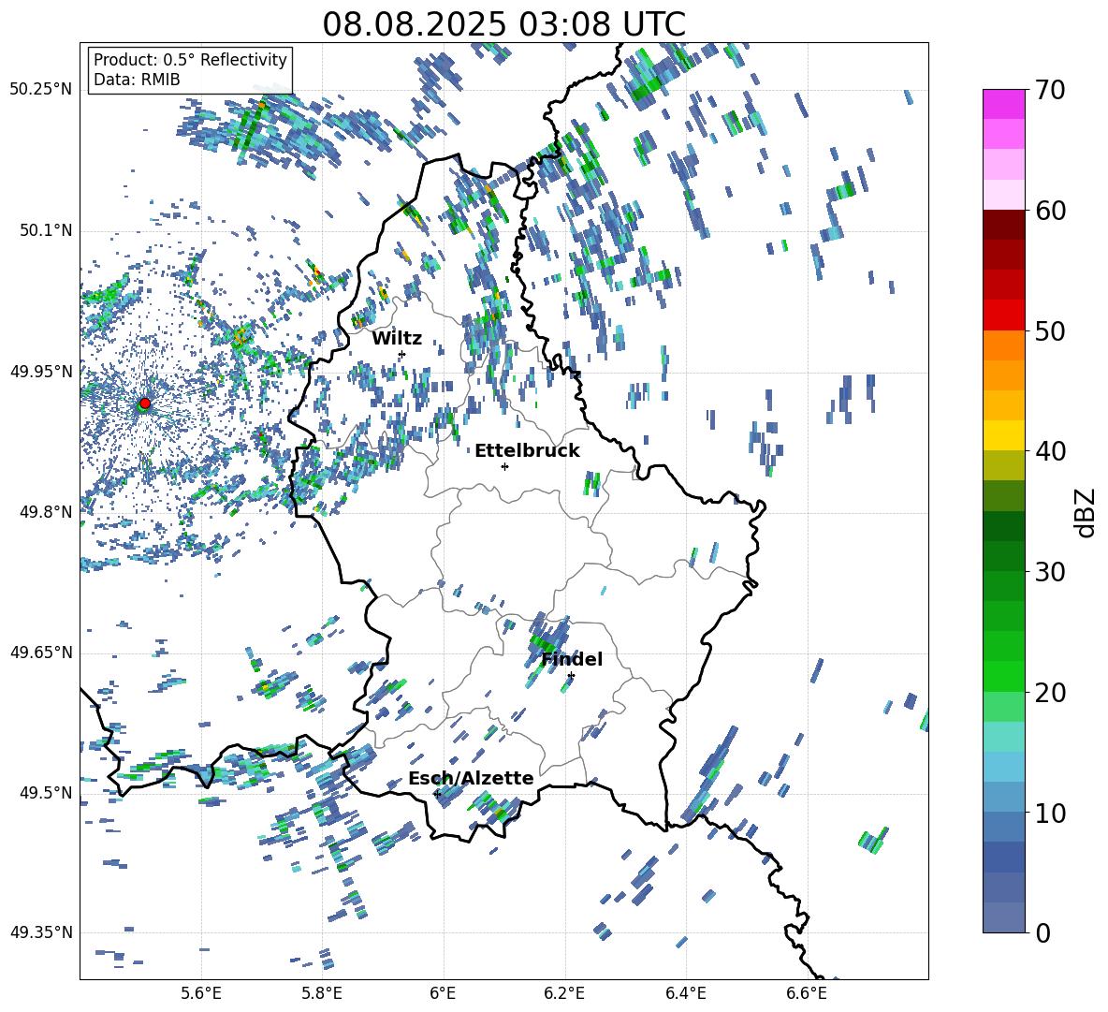Click the 50 colorbar tick label
The height and width of the screenshot is (1012, 1108).
point(1049,331)
